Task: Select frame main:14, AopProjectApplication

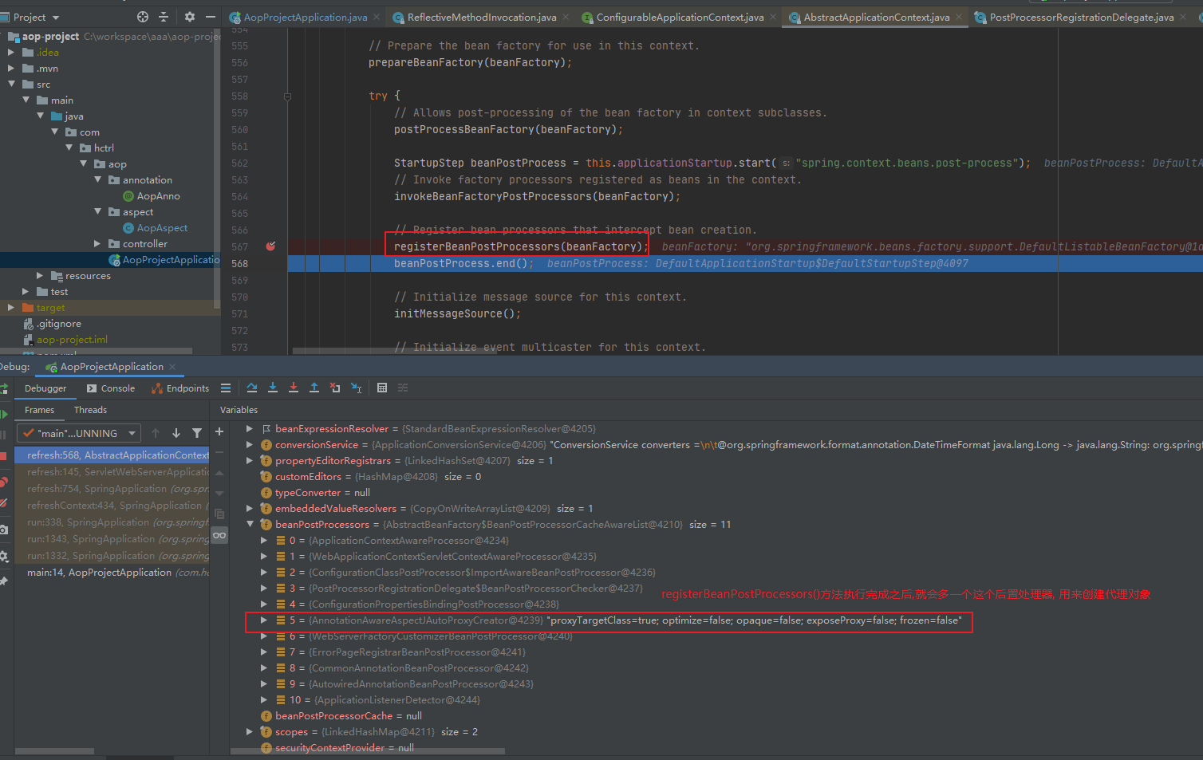Action: (x=112, y=573)
